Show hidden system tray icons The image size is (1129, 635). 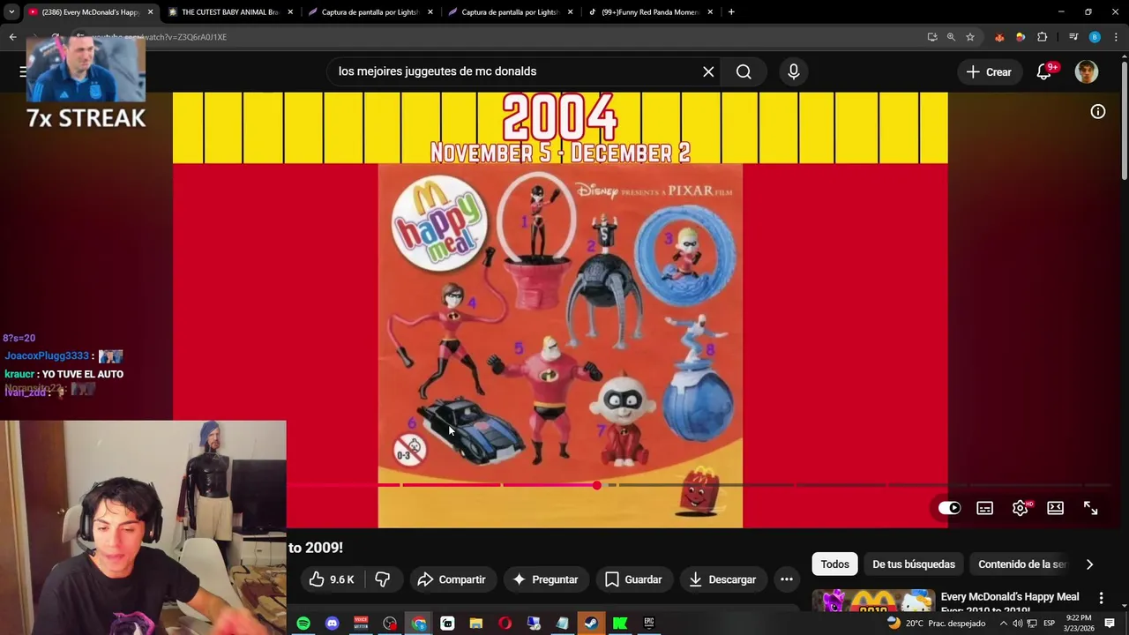[x=1003, y=624]
